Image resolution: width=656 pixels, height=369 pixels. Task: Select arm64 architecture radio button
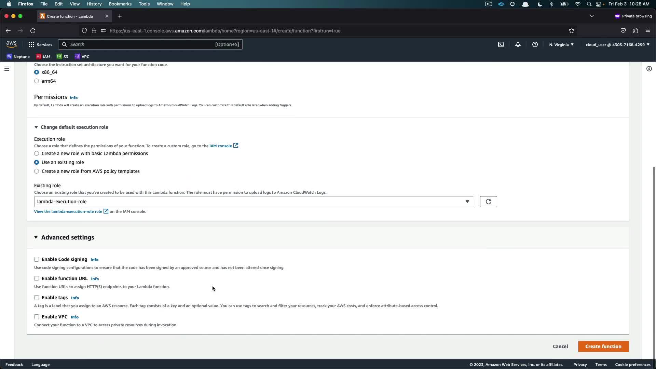coord(37,81)
